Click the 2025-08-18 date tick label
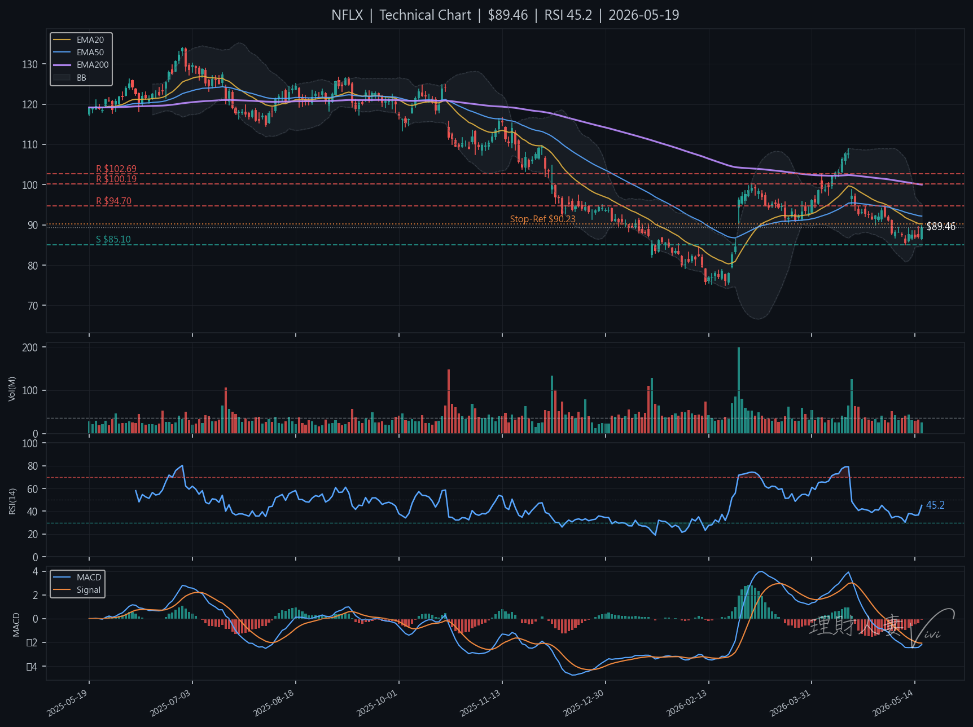 274,703
